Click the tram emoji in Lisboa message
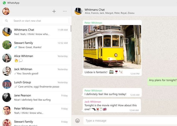 tap(111, 72)
